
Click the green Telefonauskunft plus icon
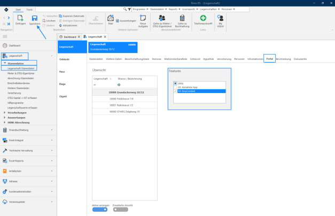pos(203,18)
